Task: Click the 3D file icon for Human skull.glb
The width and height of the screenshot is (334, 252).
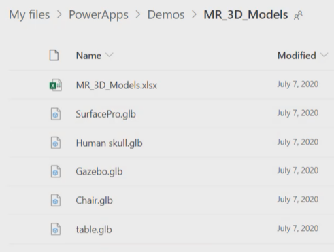Action: (x=56, y=143)
